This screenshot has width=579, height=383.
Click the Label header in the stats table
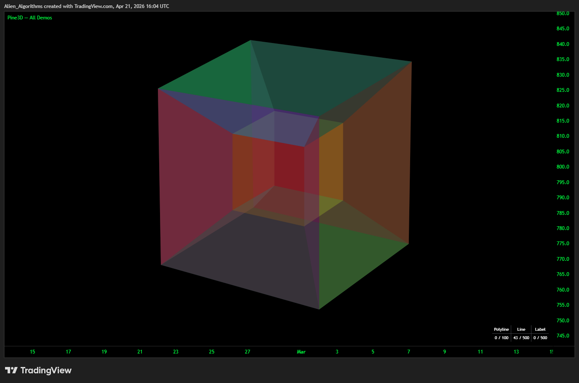[x=540, y=329]
